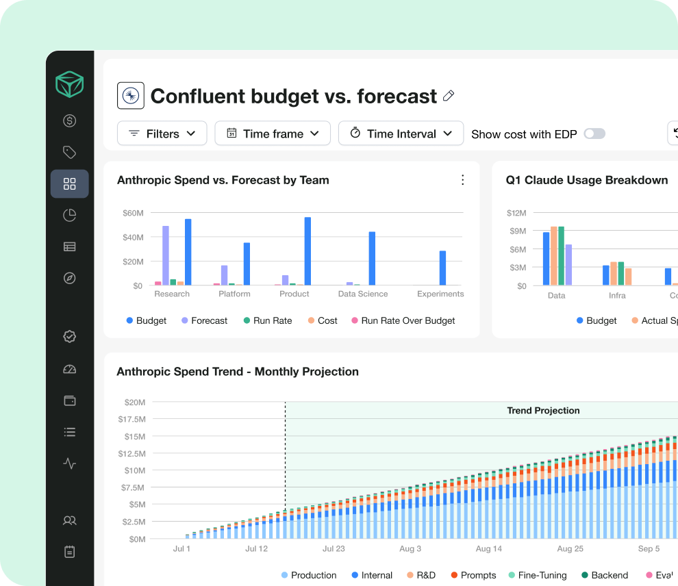
Task: Click the Platform blue budget bar
Action: point(247,264)
